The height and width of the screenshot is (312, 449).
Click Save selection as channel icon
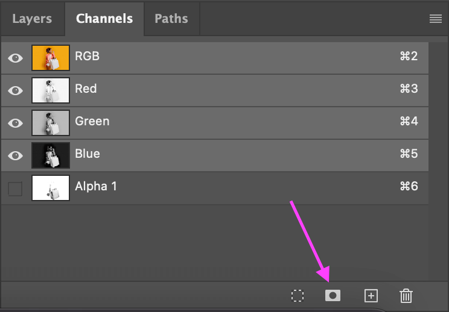tap(333, 295)
